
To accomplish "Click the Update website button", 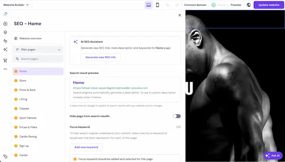I will point(269,5).
